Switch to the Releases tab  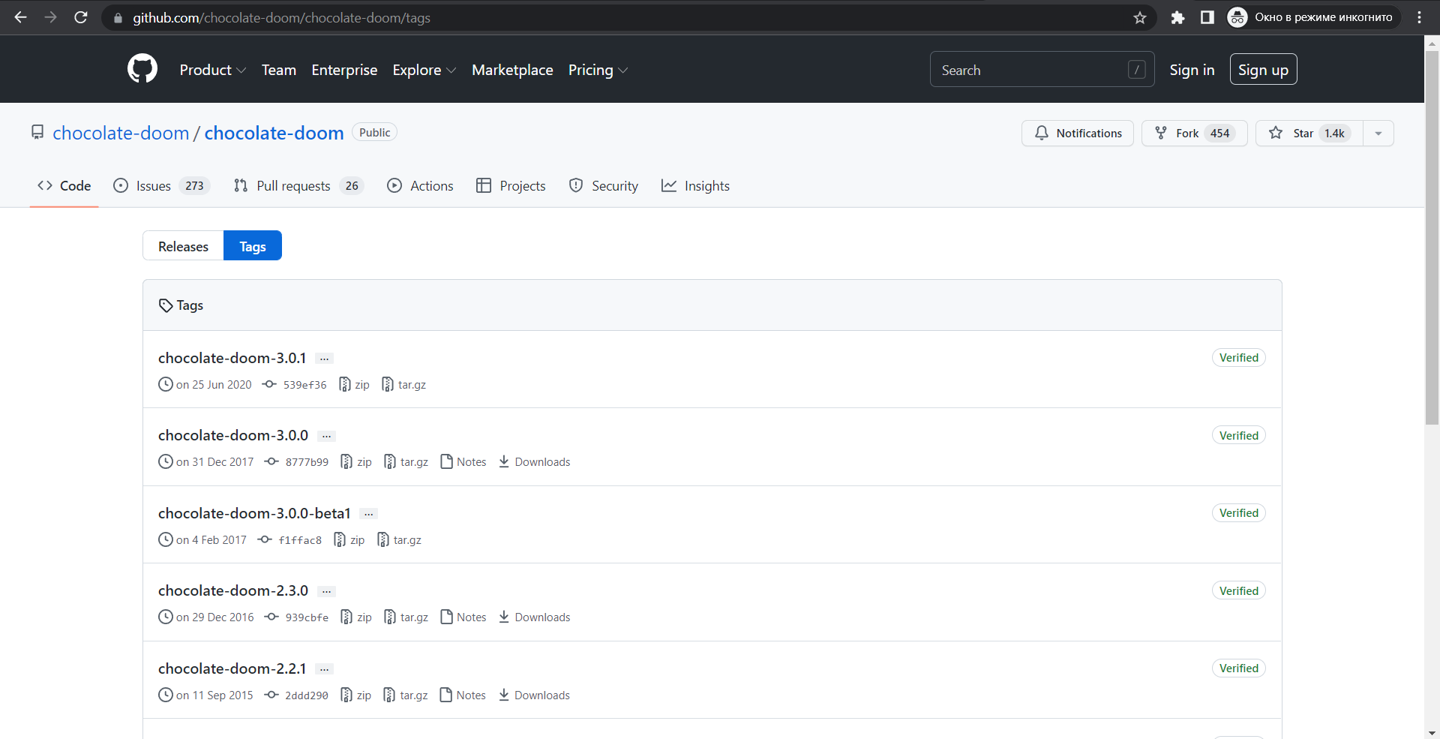182,245
